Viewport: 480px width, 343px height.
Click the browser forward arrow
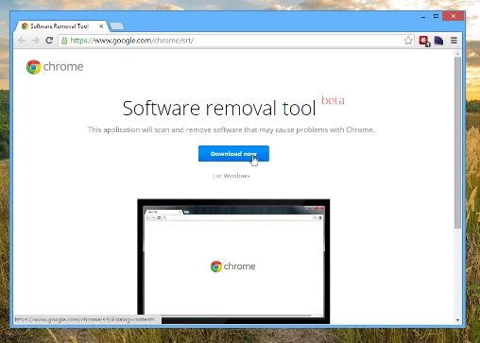[35, 41]
